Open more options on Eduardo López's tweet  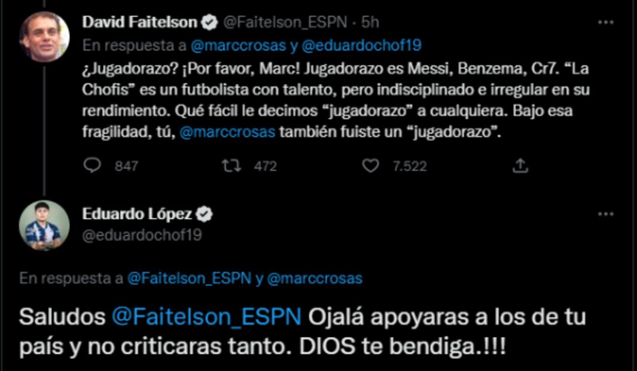tap(606, 214)
